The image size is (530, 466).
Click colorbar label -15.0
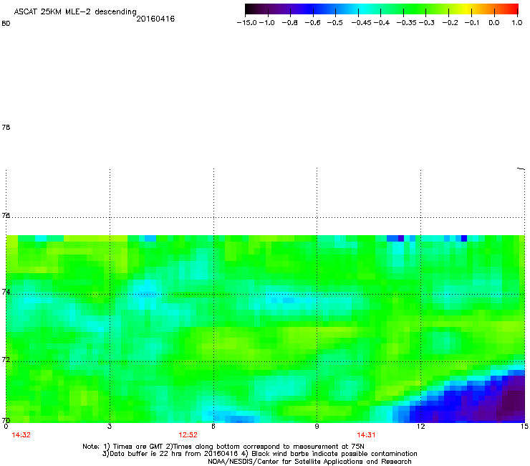click(247, 23)
